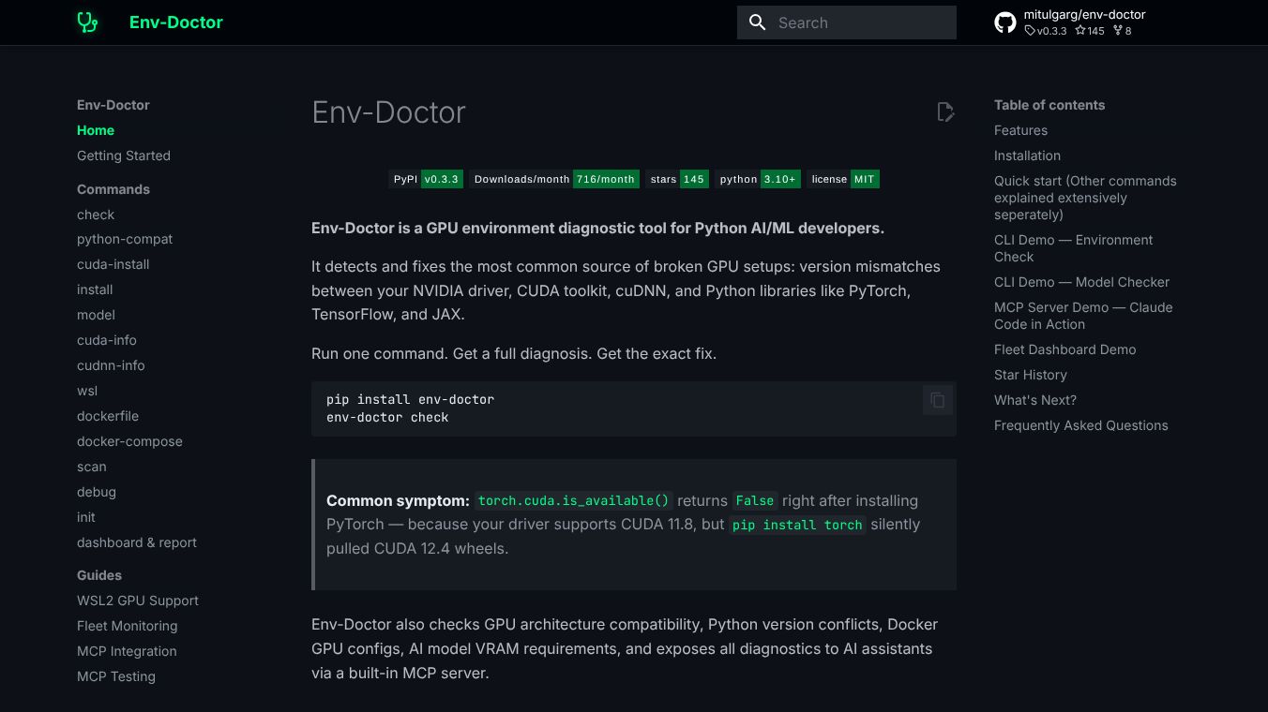Open the cudnn-info command page
The width and height of the screenshot is (1268, 712).
click(x=111, y=365)
